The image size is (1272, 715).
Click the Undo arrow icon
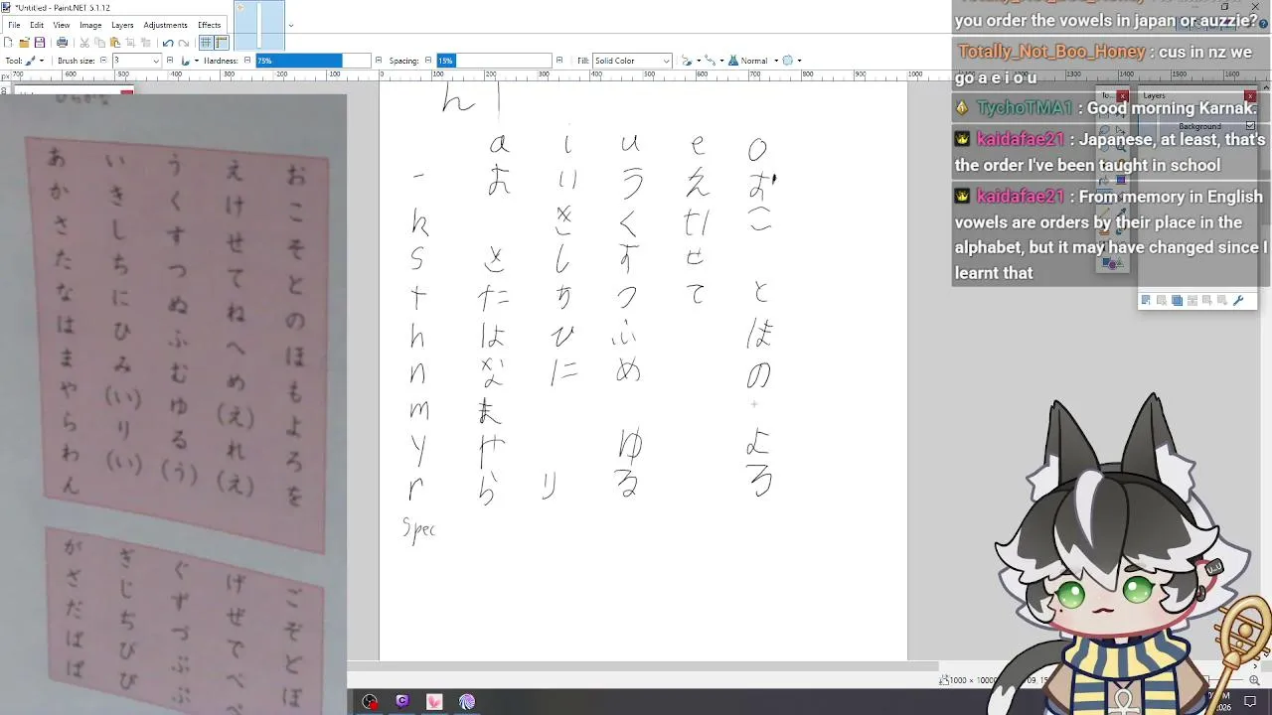pyautogui.click(x=167, y=43)
